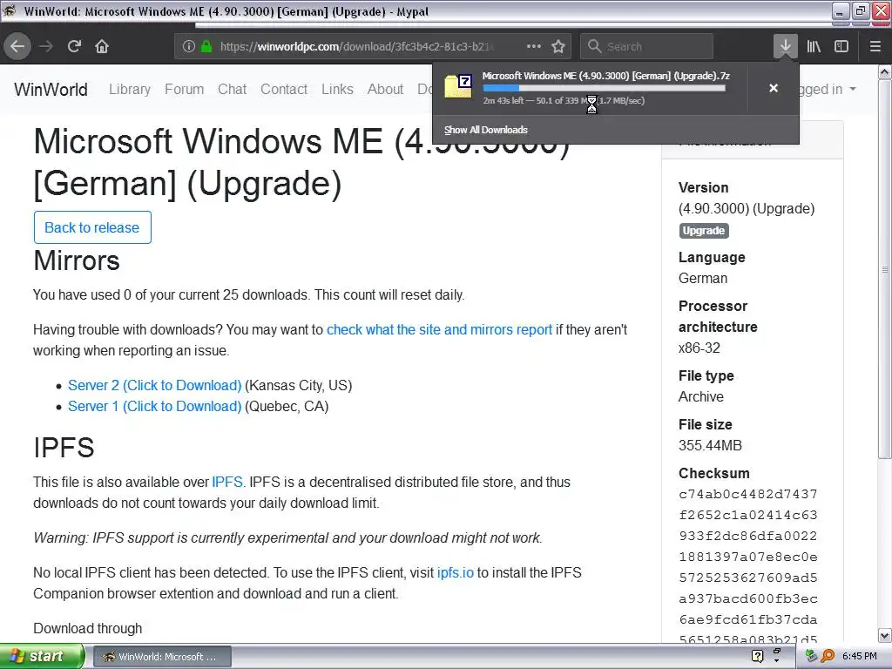
Task: Click the vertical scrollbar thumb
Action: click(885, 268)
